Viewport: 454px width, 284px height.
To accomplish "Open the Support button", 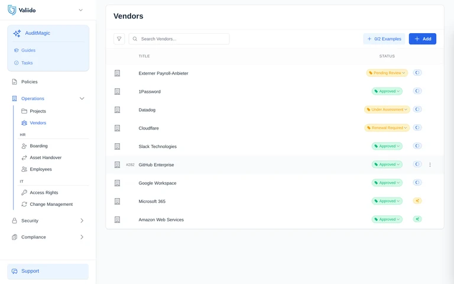I will pyautogui.click(x=48, y=271).
